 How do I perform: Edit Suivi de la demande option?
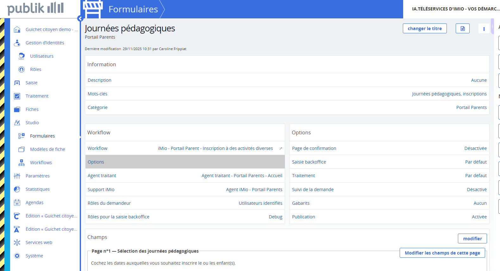point(389,190)
